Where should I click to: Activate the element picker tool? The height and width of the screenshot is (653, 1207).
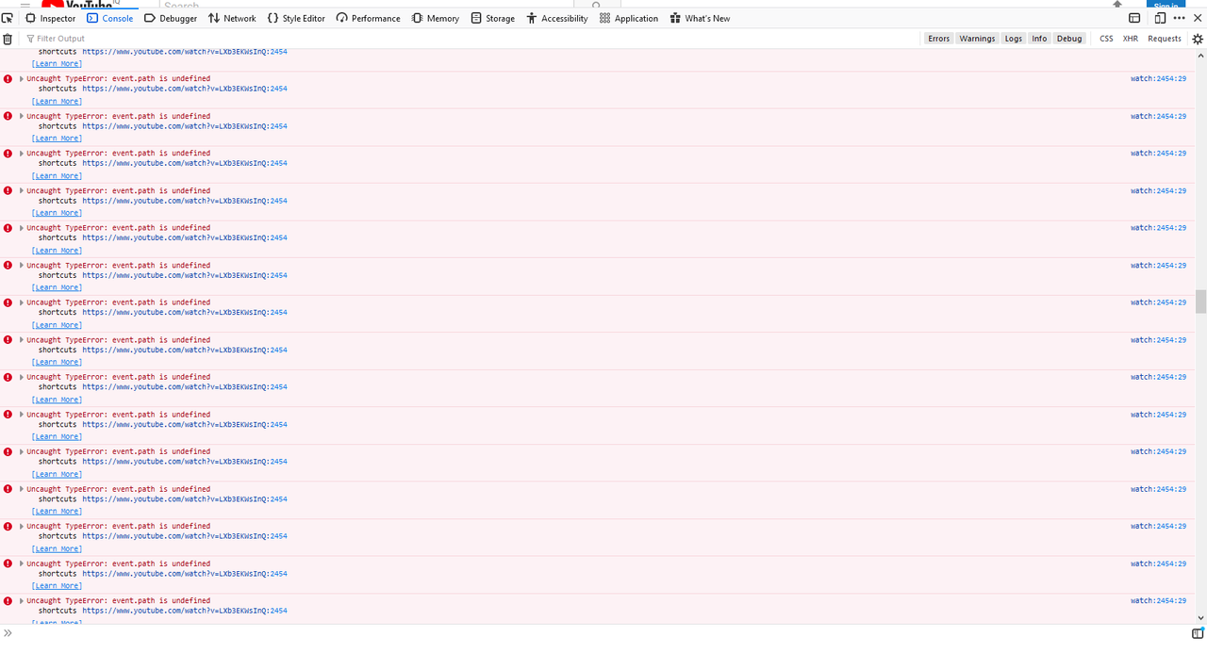point(8,18)
